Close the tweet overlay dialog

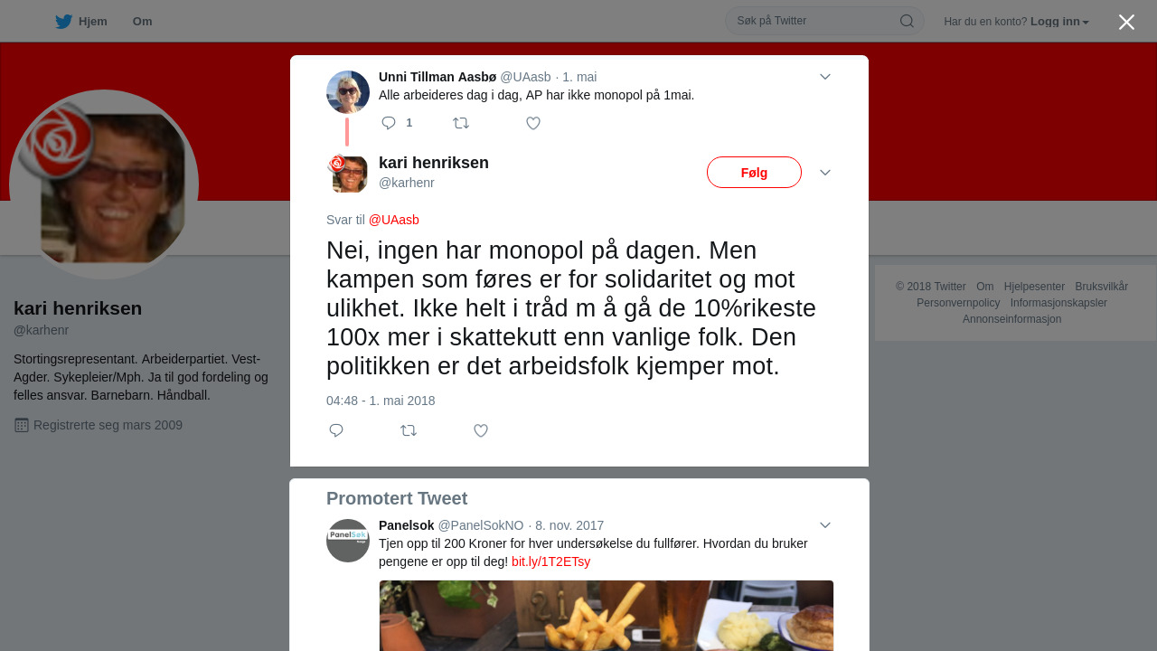(1126, 23)
